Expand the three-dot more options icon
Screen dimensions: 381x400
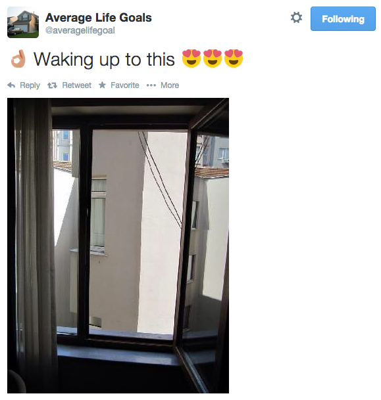coord(151,85)
